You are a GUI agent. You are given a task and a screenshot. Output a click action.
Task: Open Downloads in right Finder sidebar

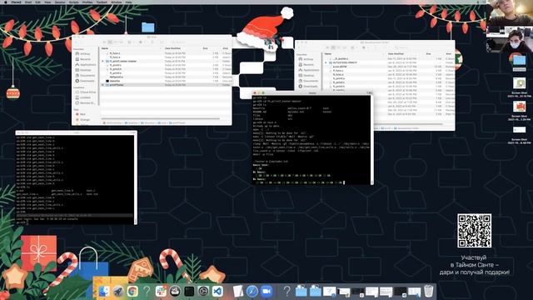308,87
